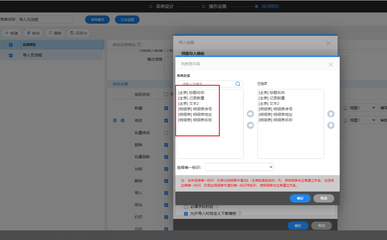Click the mobile device icon in 修改 row

pyautogui.click(x=345, y=120)
